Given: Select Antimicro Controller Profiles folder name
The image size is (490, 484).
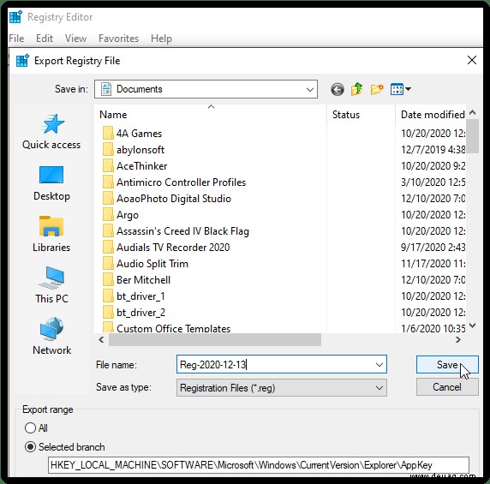Looking at the screenshot, I should point(182,182).
